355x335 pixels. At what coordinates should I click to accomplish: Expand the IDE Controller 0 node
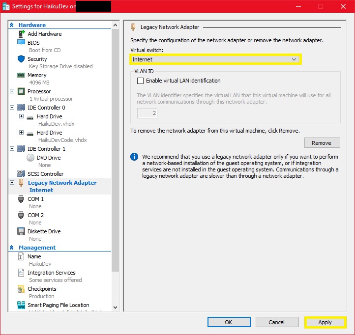pyautogui.click(x=12, y=107)
